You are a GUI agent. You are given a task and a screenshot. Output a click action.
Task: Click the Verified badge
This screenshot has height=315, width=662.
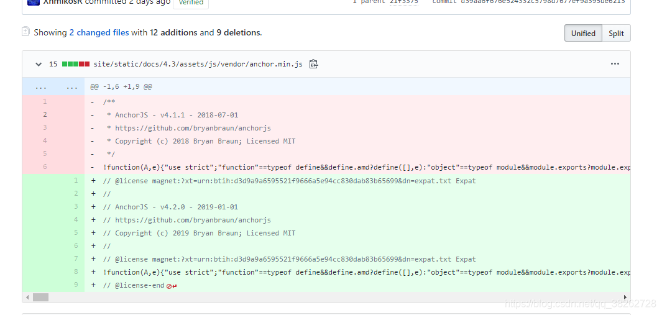tap(191, 2)
